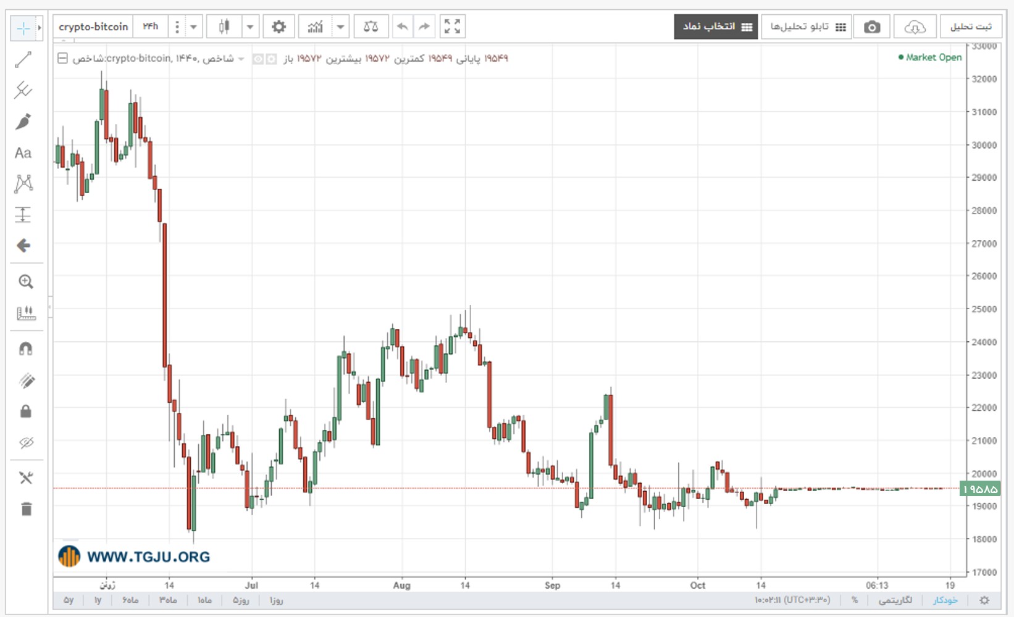Open the indicators chart icon

[315, 27]
